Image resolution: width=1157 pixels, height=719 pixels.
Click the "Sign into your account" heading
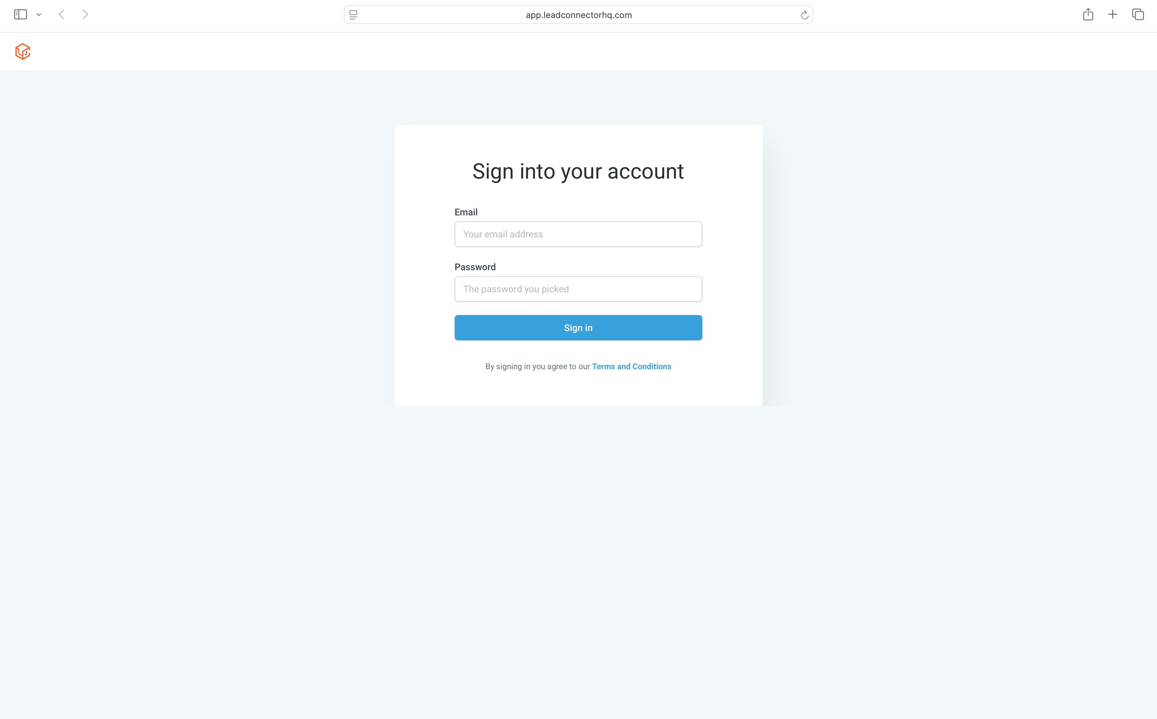(x=578, y=171)
